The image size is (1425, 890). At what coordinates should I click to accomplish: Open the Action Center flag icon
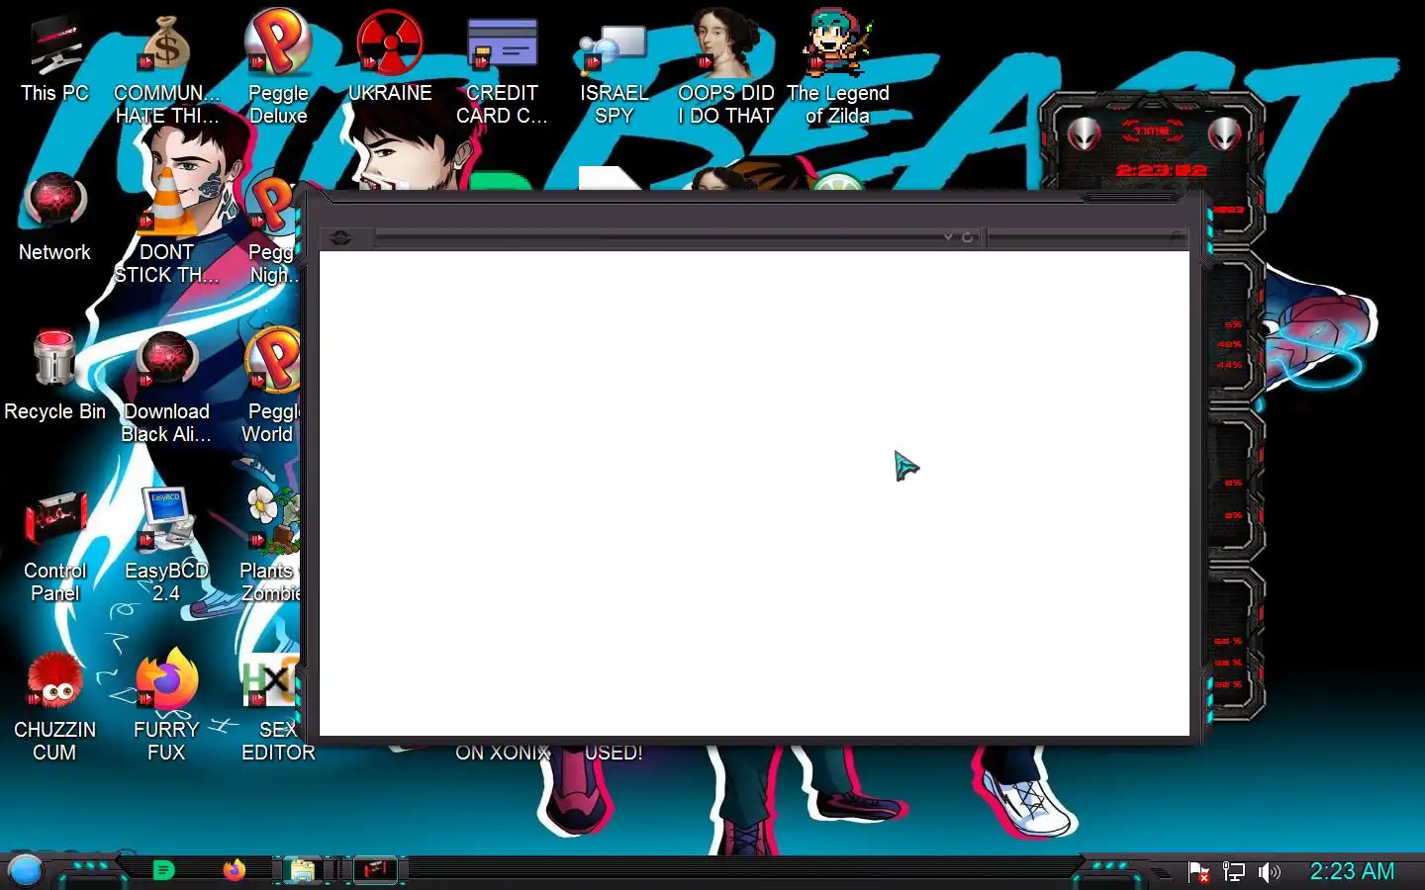(x=1198, y=872)
